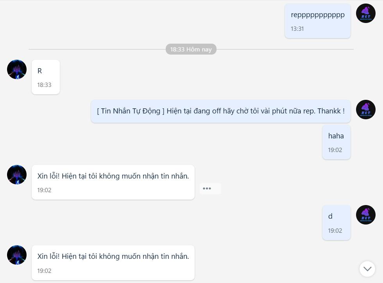Click the sender avatar beside the "repppppppppppp" message
The width and height of the screenshot is (383, 283).
tap(365, 14)
